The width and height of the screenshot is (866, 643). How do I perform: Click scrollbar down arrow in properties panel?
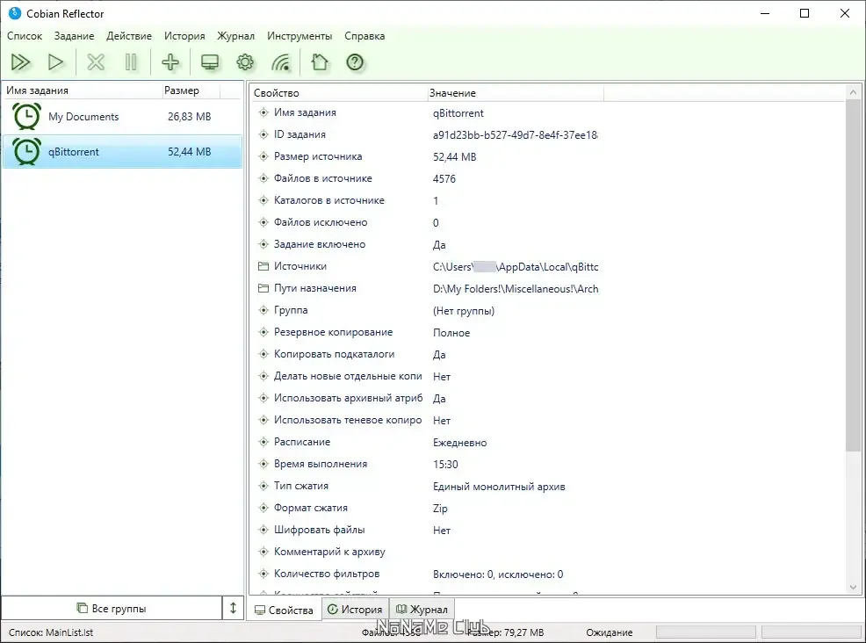tap(854, 587)
